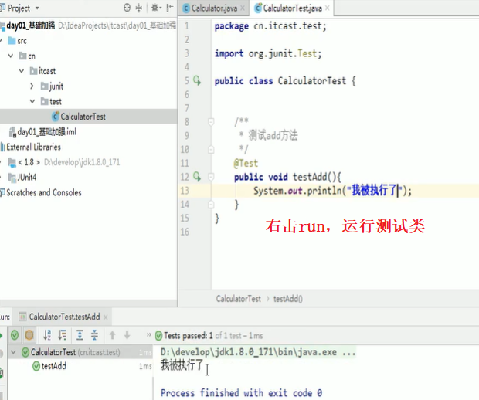Collapse the test package node
The width and height of the screenshot is (479, 400).
pos(32,101)
